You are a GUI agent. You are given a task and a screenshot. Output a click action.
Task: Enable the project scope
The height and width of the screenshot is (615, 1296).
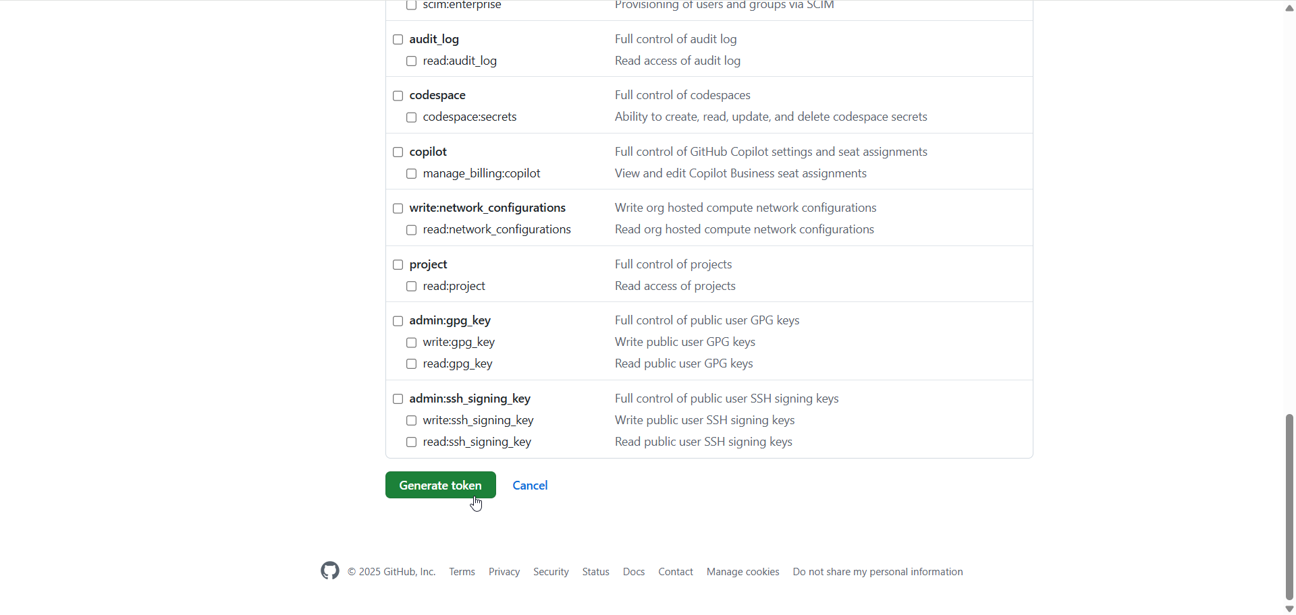(398, 265)
